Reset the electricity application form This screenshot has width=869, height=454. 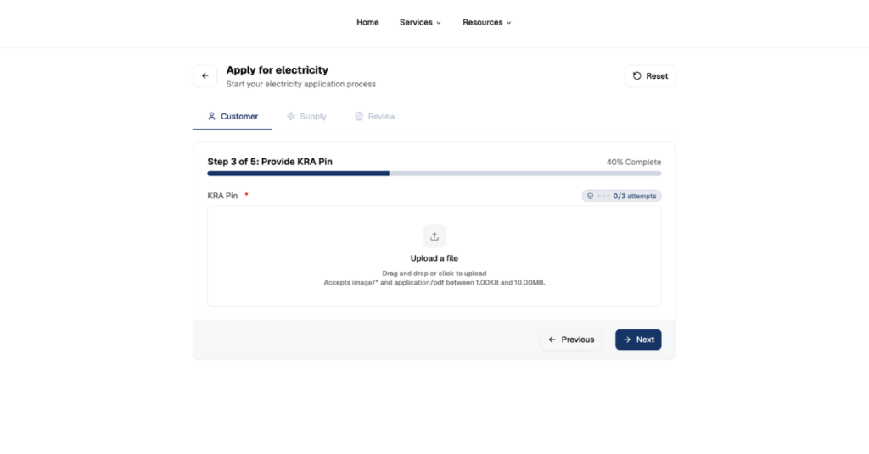(x=650, y=75)
